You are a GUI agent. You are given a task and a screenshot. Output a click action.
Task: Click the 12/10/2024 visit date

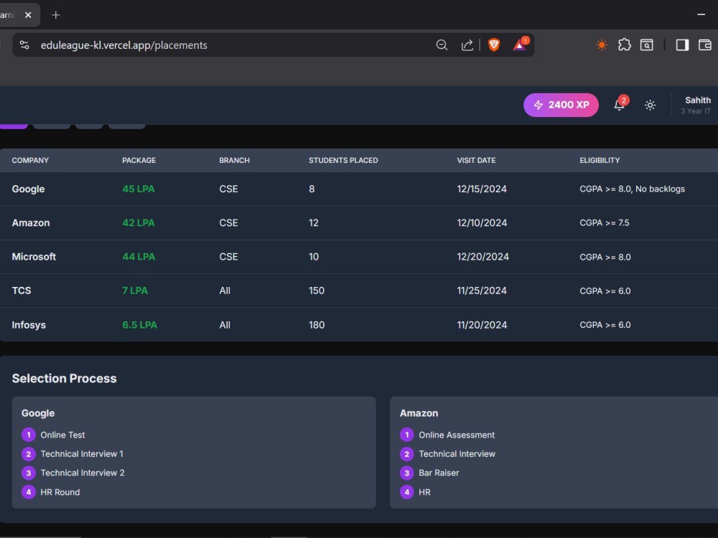click(482, 223)
